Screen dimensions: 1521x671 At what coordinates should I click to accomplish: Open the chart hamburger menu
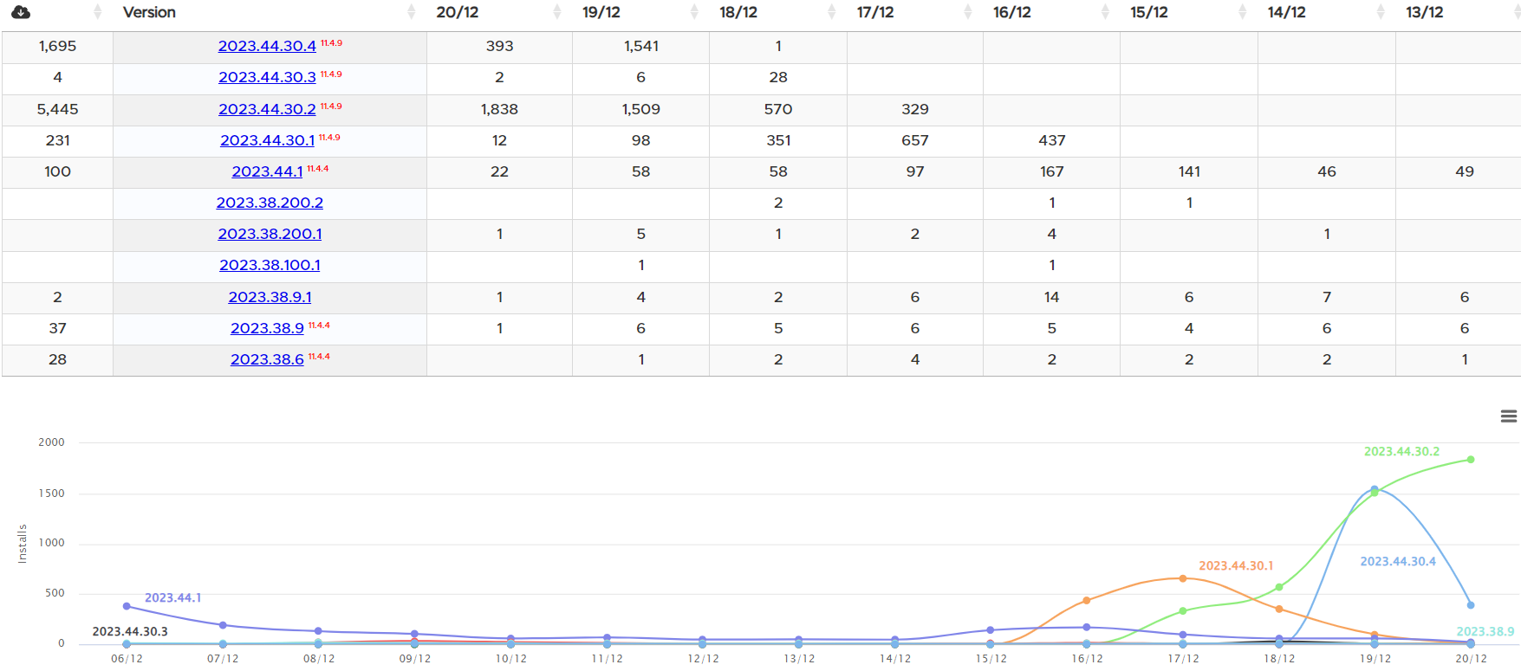(1509, 416)
